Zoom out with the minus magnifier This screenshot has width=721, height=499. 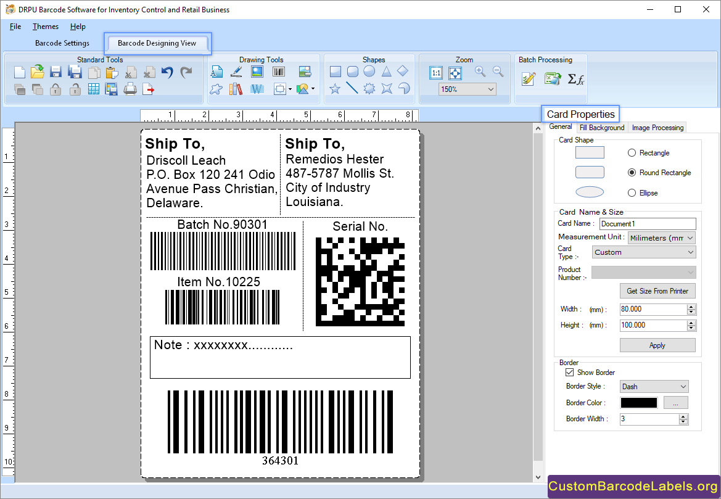click(x=498, y=72)
